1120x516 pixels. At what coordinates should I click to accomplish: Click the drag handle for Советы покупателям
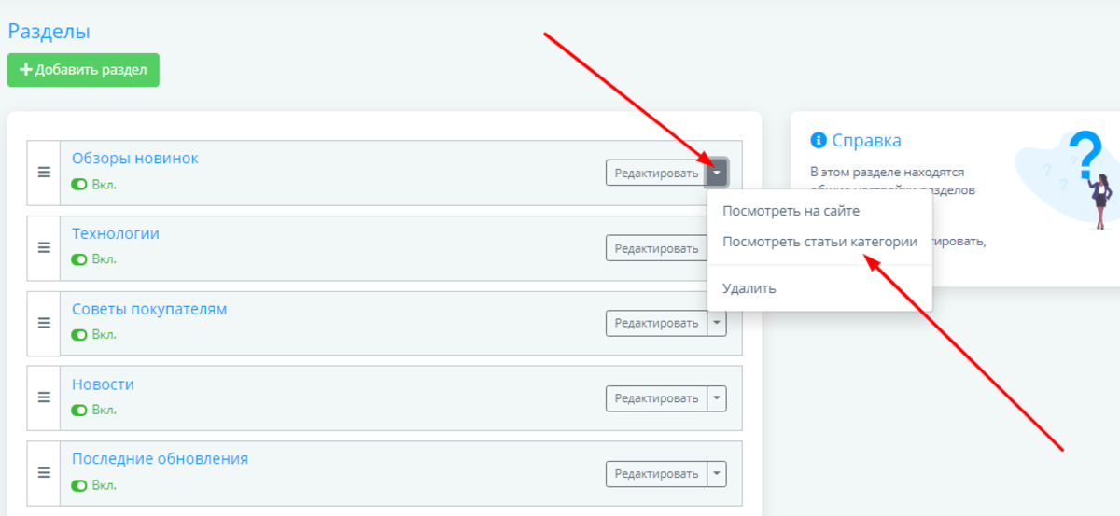click(43, 323)
